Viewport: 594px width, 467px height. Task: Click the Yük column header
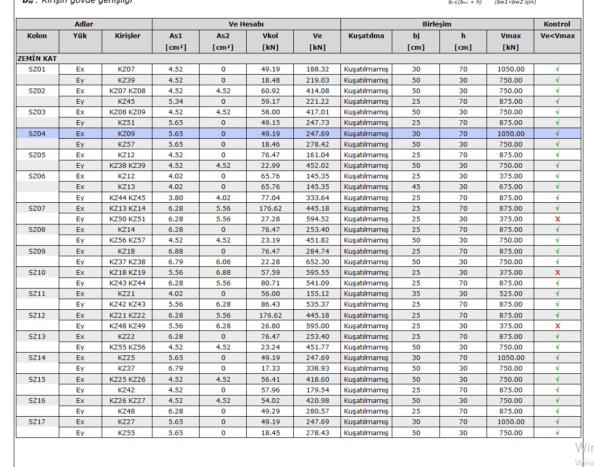tap(80, 41)
